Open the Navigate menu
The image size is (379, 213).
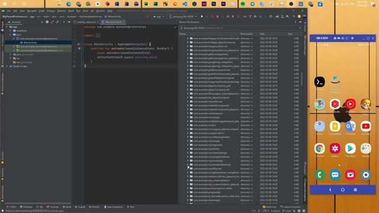[x=31, y=11]
